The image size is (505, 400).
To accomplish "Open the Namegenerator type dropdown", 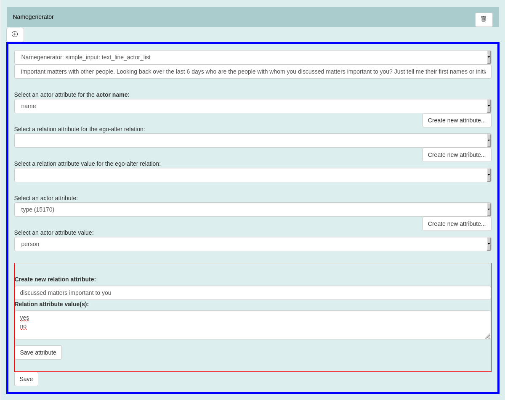I will pos(252,57).
